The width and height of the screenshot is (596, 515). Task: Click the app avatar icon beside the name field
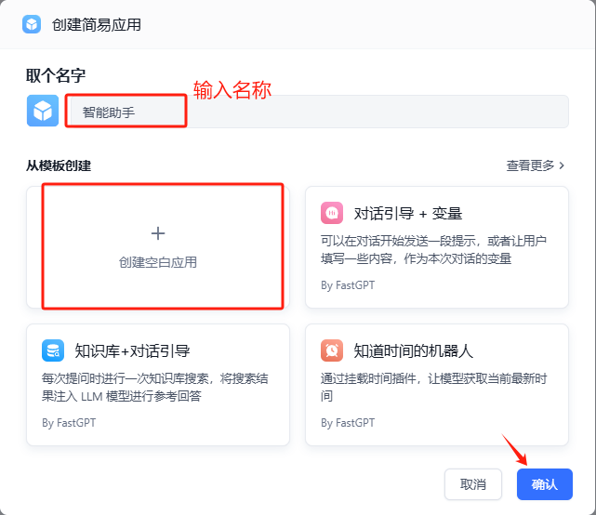click(x=42, y=112)
